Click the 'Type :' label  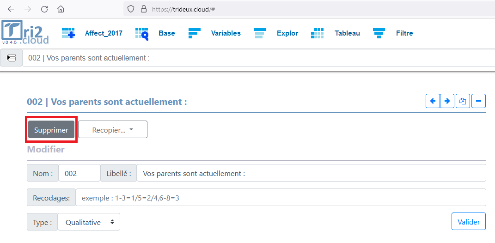(43, 222)
